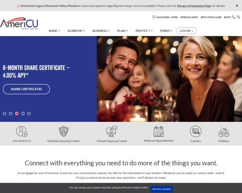Dismiss the merger alert banner

tap(237, 6)
